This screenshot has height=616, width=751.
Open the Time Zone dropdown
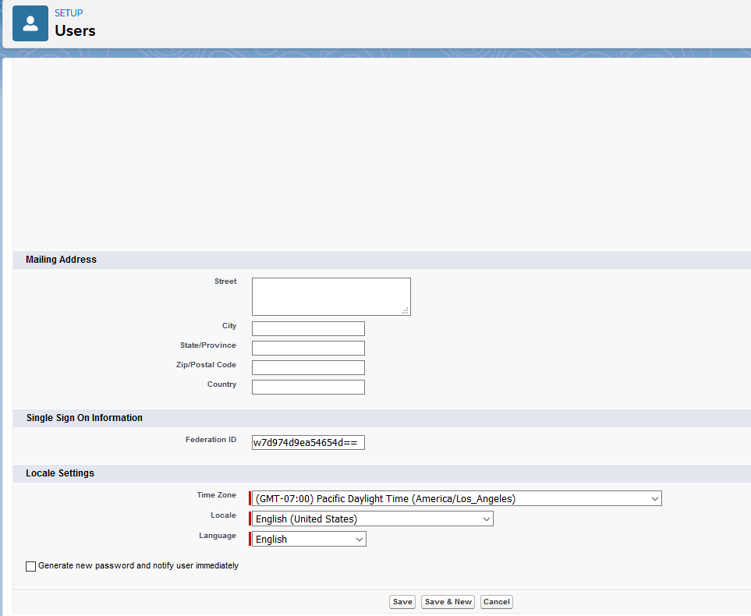point(456,498)
